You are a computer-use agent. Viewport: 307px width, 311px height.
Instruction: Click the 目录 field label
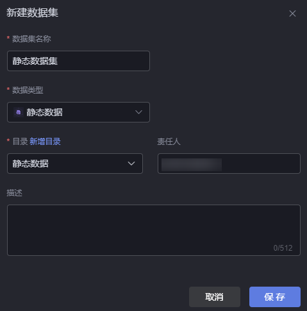click(20, 142)
